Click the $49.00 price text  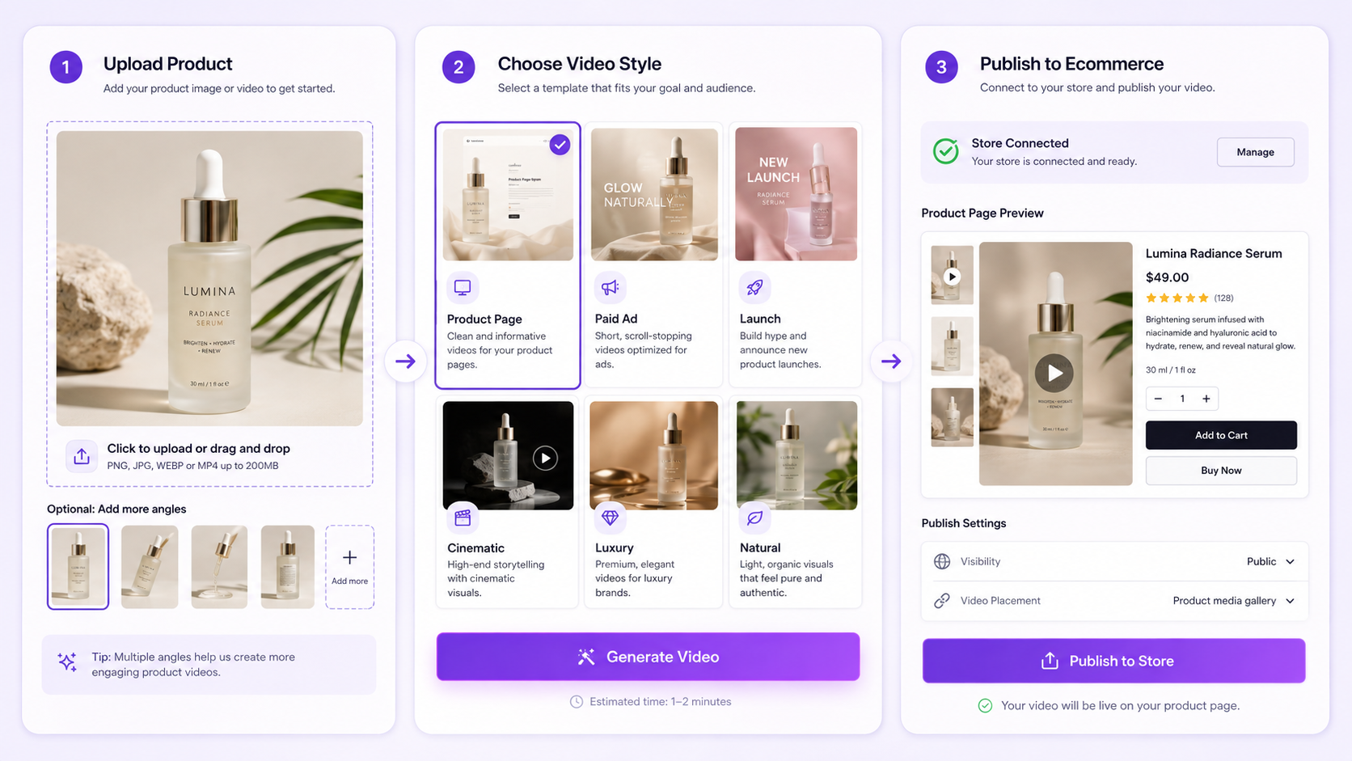pos(1167,277)
